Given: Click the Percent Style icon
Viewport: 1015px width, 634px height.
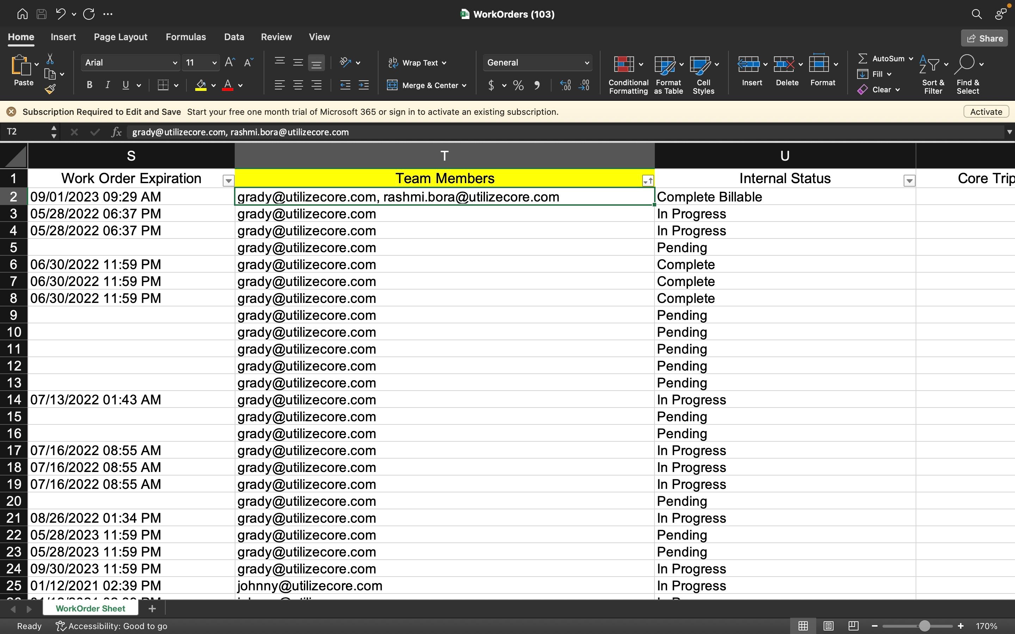Looking at the screenshot, I should click(518, 86).
